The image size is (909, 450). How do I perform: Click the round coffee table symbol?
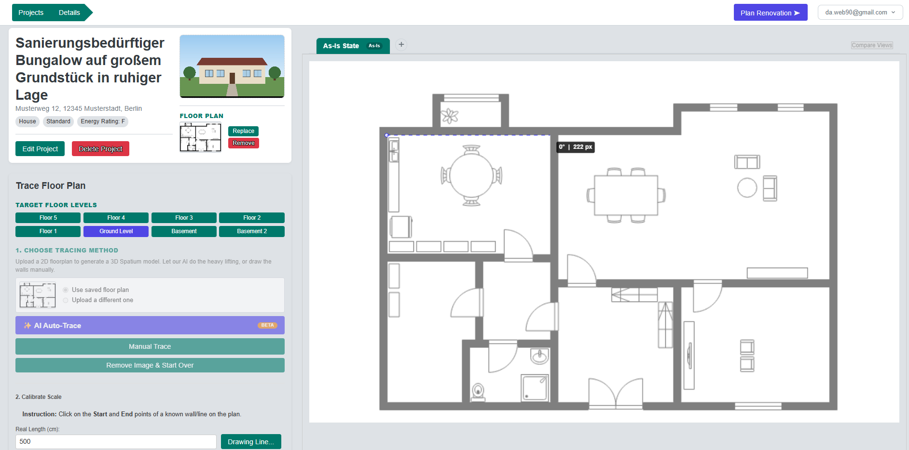pos(747,188)
